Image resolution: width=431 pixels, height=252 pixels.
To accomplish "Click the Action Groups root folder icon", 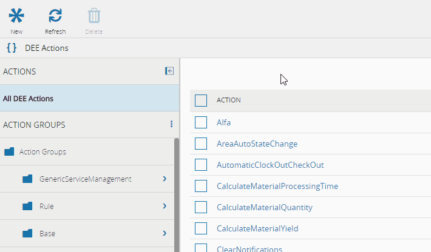I will (x=9, y=151).
